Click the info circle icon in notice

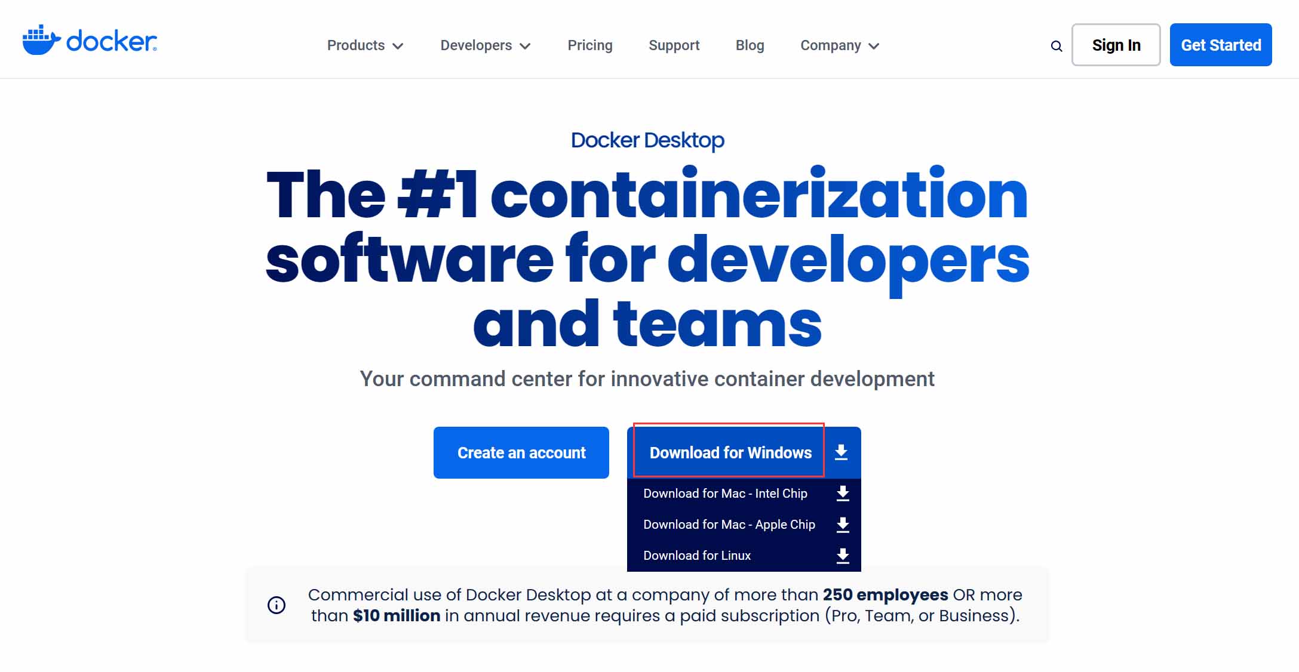pyautogui.click(x=276, y=605)
